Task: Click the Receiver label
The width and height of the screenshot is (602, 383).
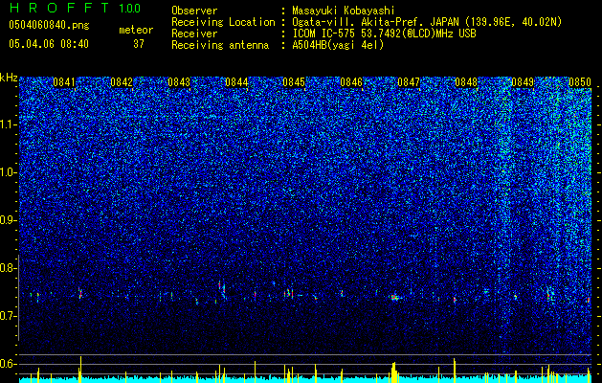Action: point(194,34)
